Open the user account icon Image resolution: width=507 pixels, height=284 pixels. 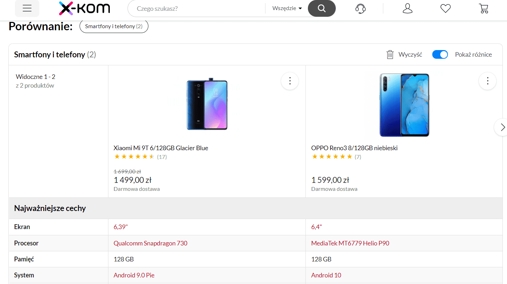[408, 8]
